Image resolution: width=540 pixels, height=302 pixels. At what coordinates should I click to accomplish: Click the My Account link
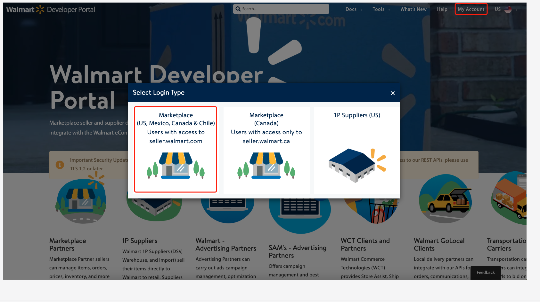pos(471,9)
